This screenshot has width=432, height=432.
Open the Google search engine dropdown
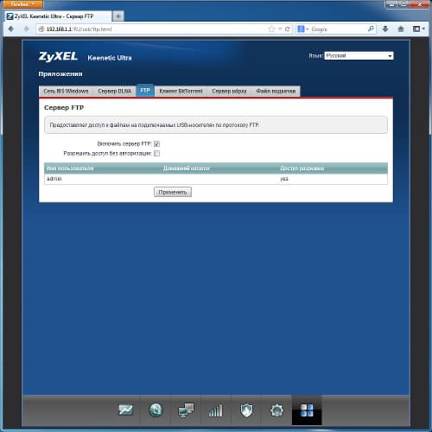pyautogui.click(x=303, y=29)
